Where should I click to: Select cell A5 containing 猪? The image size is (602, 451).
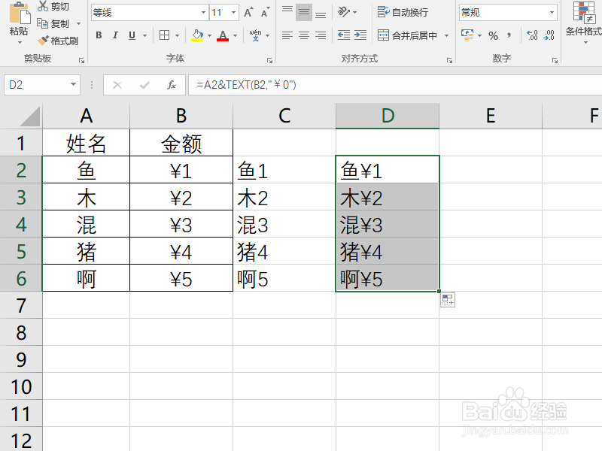87,251
